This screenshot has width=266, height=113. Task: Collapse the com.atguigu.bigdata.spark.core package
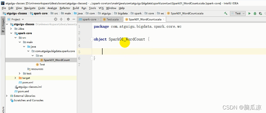28,51
